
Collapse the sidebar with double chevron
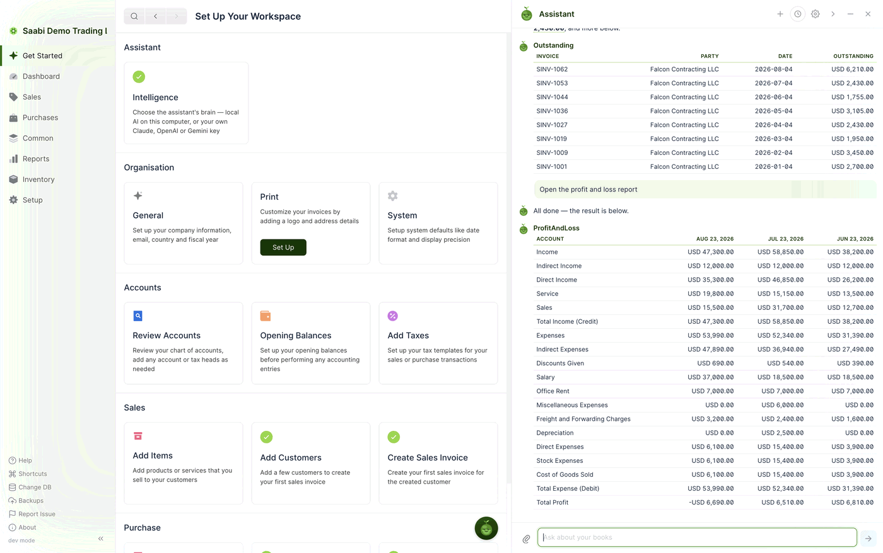tap(101, 539)
